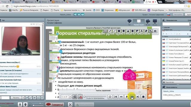The height and width of the screenshot is (107, 191).
Task: Select the grid tool in drawing toolbar
Action: click(105, 31)
